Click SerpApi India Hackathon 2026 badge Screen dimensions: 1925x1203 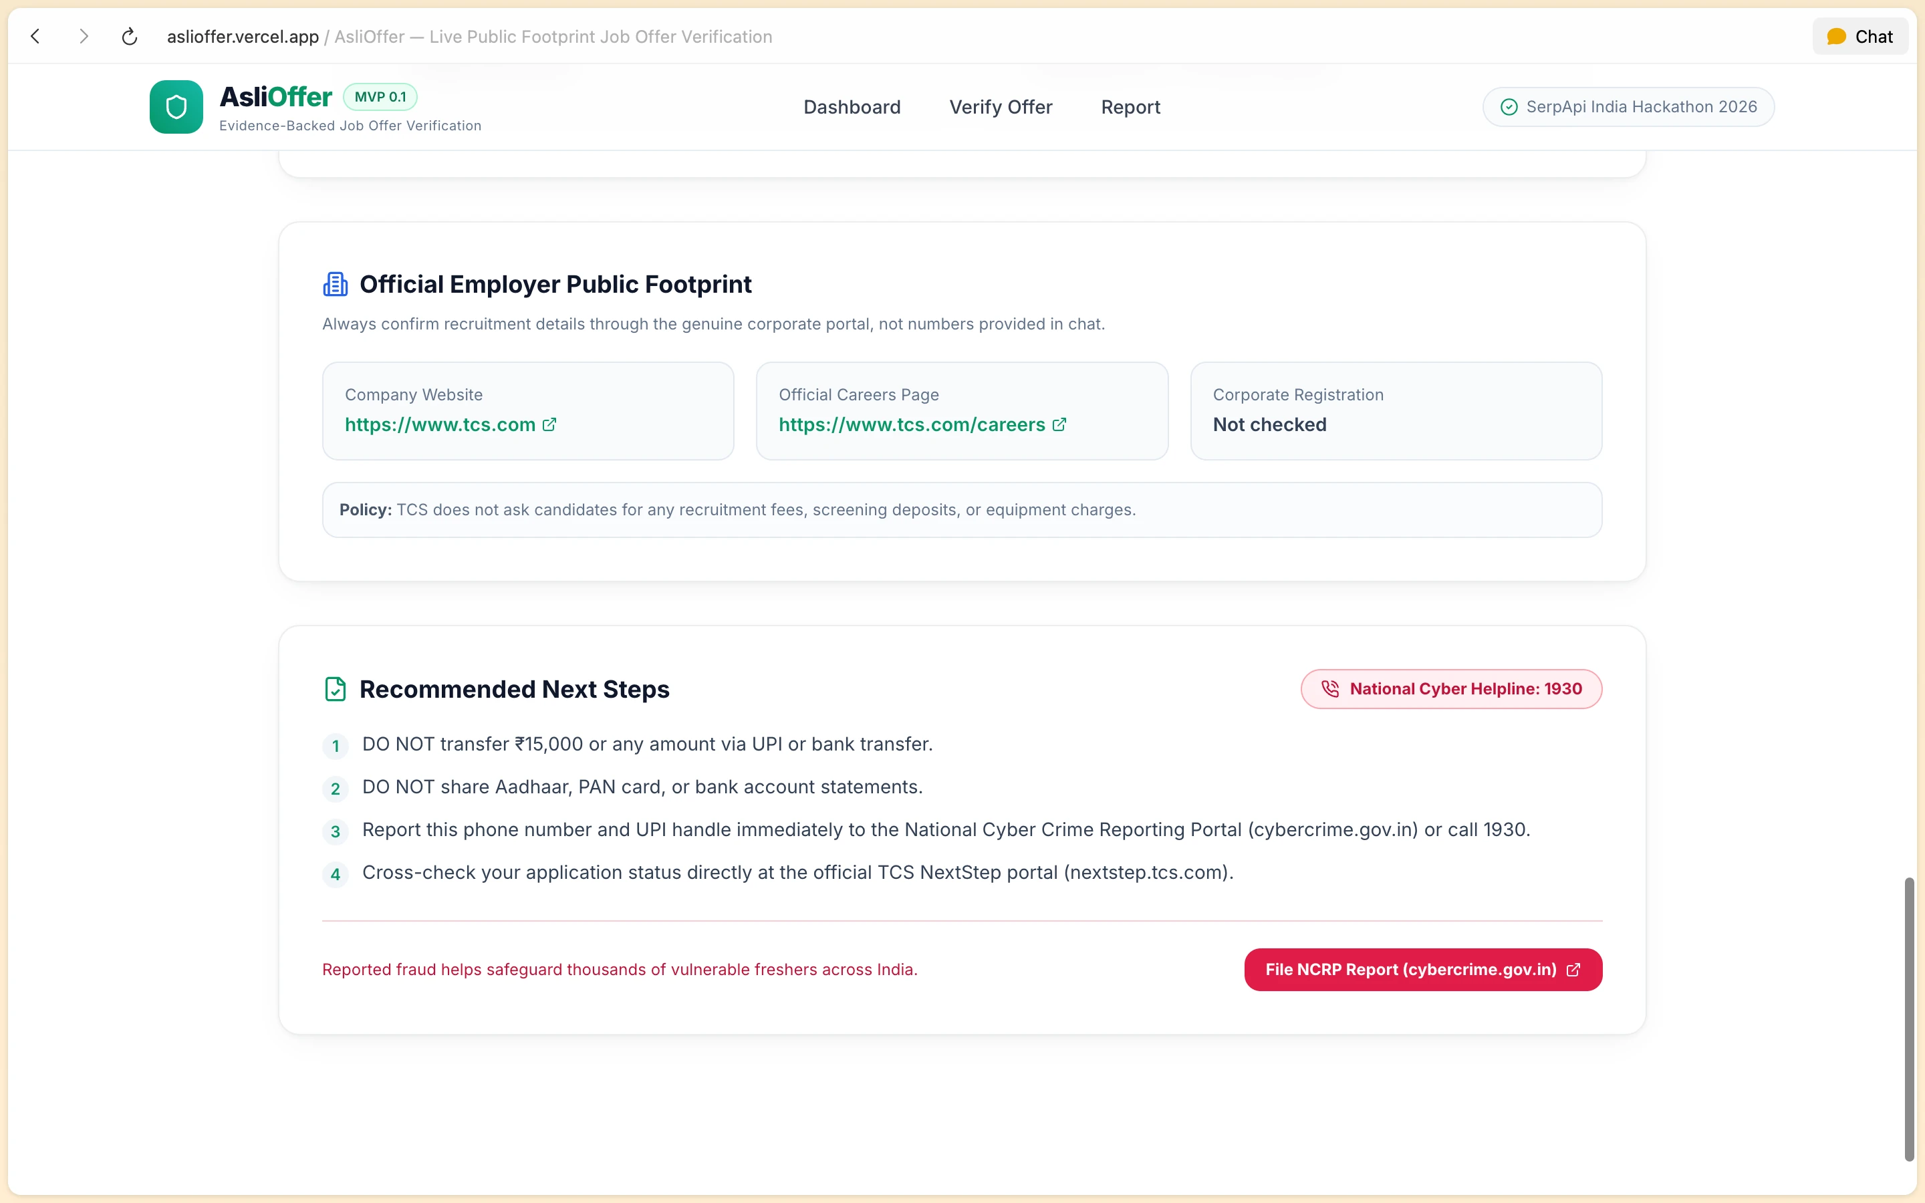(1628, 107)
